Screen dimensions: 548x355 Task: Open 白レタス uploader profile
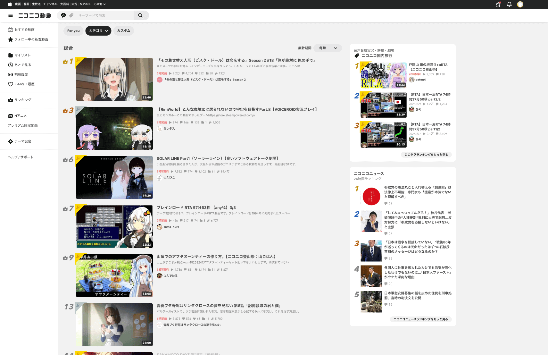point(166,129)
